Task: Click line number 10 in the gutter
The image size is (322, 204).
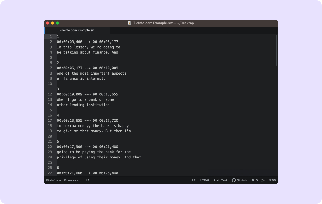Action: pos(50,84)
